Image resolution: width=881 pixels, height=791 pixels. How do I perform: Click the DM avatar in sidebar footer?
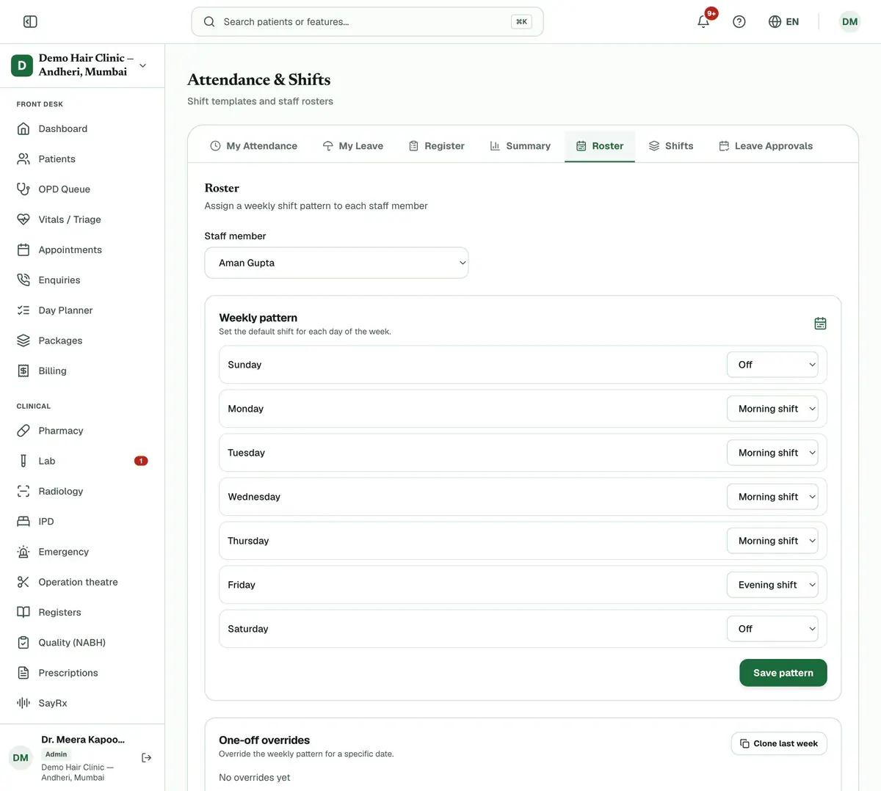click(21, 758)
